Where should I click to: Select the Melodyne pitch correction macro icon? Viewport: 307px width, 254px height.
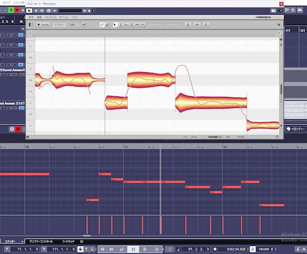(x=102, y=25)
